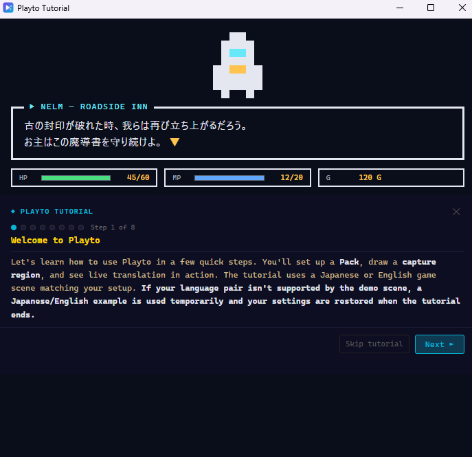472x457 pixels.
Task: Click the Welcome to Playto title
Action: [56, 241]
